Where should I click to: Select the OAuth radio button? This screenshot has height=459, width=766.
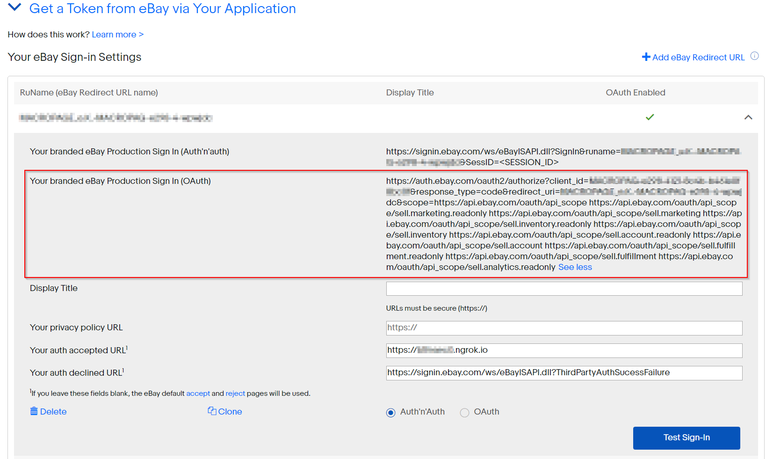[x=464, y=413]
